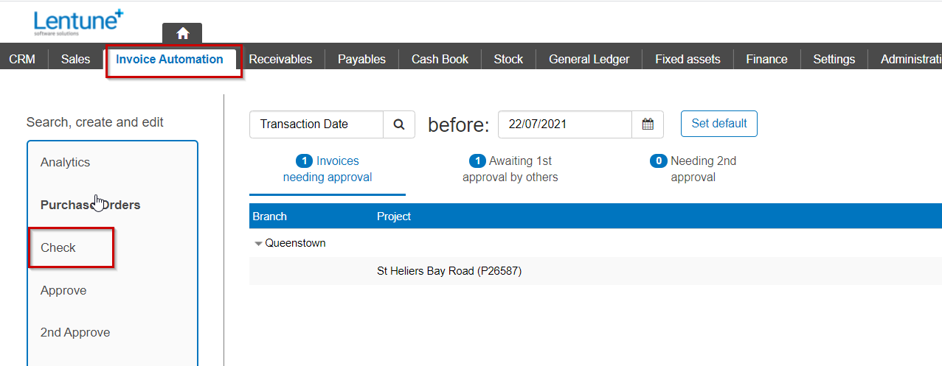The height and width of the screenshot is (366, 942).
Task: Open the Needing 2nd approval tab
Action: click(693, 169)
